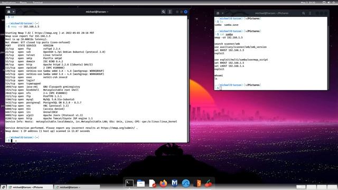This screenshot has width=338, height=190.
Task: Click 'Nmap done: 1 IP address' line
Action: (x=48, y=131)
